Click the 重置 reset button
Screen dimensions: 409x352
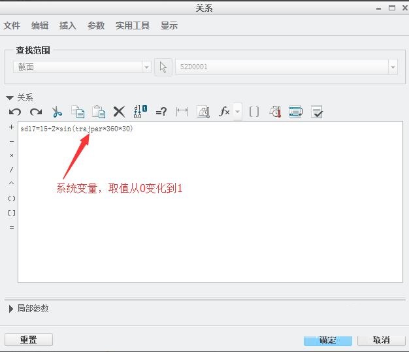pos(29,340)
